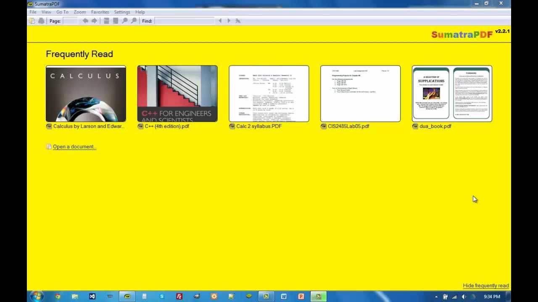Open the CIS2485Lab05 thumbnail

(x=361, y=94)
